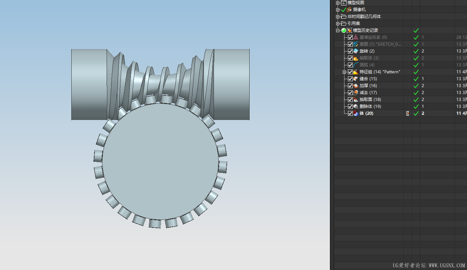Toggle the 圆弧 (4) checkbox
467x270 pixels.
pyautogui.click(x=350, y=65)
